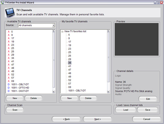Click the analog icon beside channel 25

(x=9, y=48)
